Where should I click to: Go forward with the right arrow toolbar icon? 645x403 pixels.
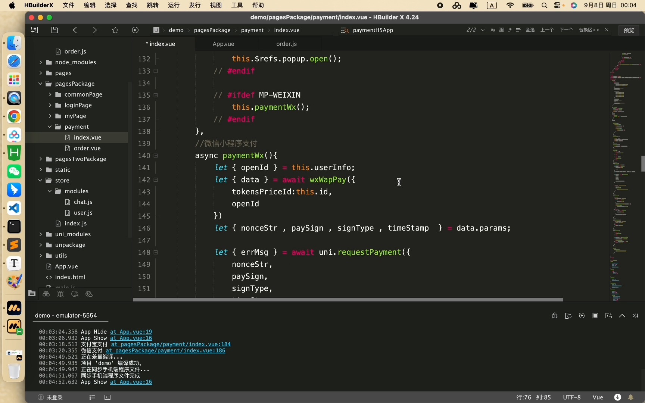95,30
